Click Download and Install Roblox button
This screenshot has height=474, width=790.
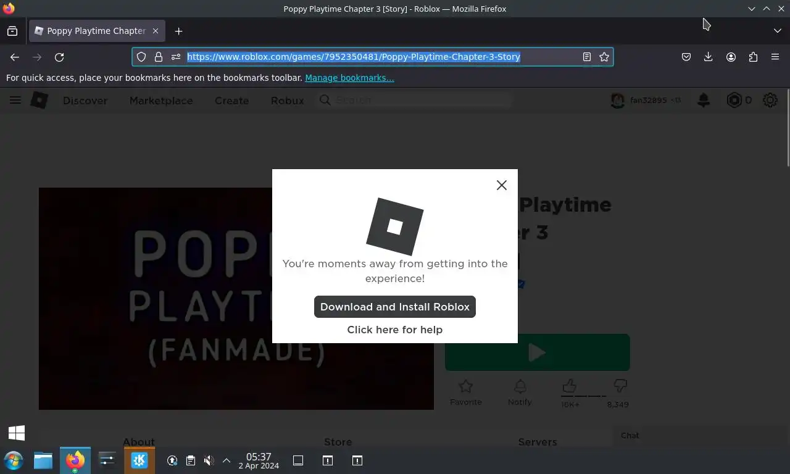click(x=395, y=307)
